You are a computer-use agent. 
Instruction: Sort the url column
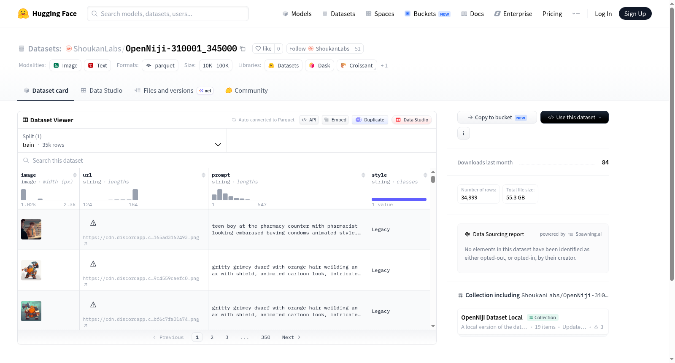(203, 175)
